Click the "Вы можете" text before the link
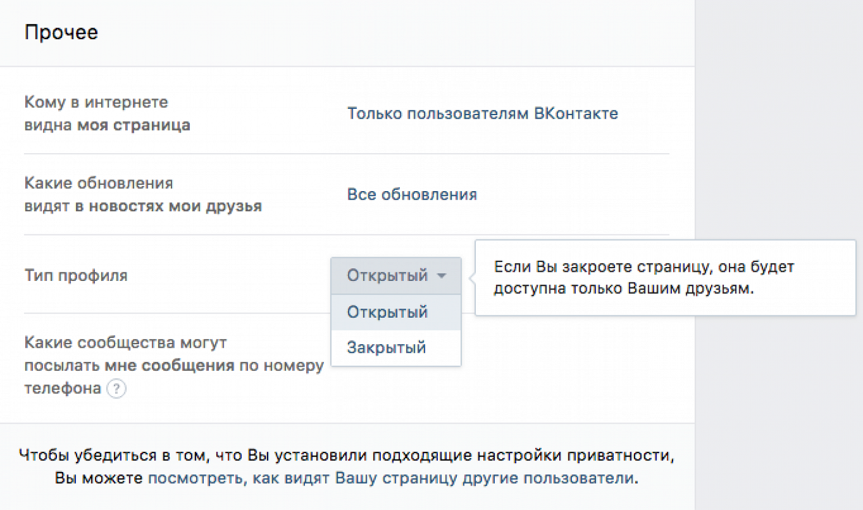Viewport: 863px width, 510px height. 98,478
